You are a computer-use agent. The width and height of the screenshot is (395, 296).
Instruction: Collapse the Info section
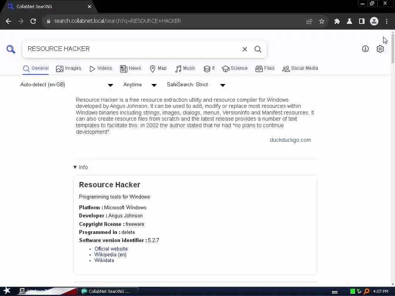[81, 167]
